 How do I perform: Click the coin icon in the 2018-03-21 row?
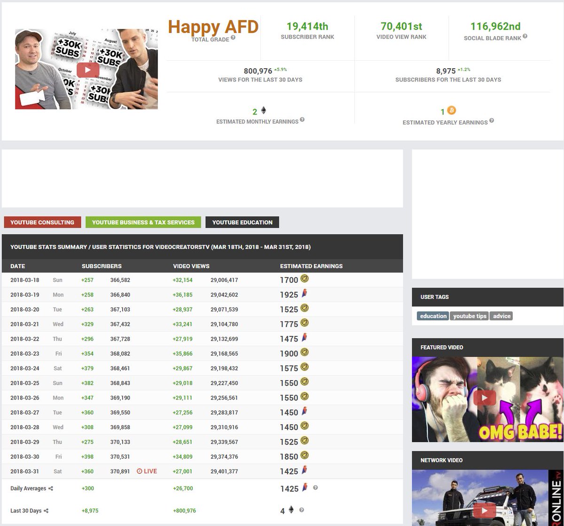(x=305, y=323)
